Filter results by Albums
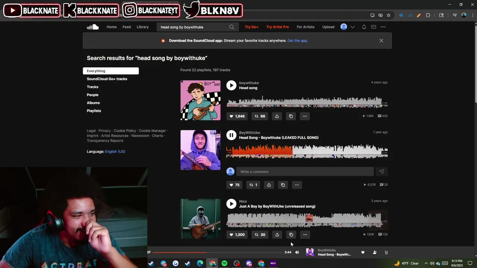Viewport: 477px width, 268px height. coord(93,103)
